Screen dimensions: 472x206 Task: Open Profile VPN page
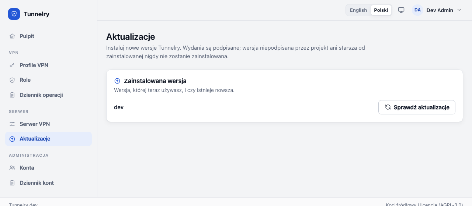(49, 65)
